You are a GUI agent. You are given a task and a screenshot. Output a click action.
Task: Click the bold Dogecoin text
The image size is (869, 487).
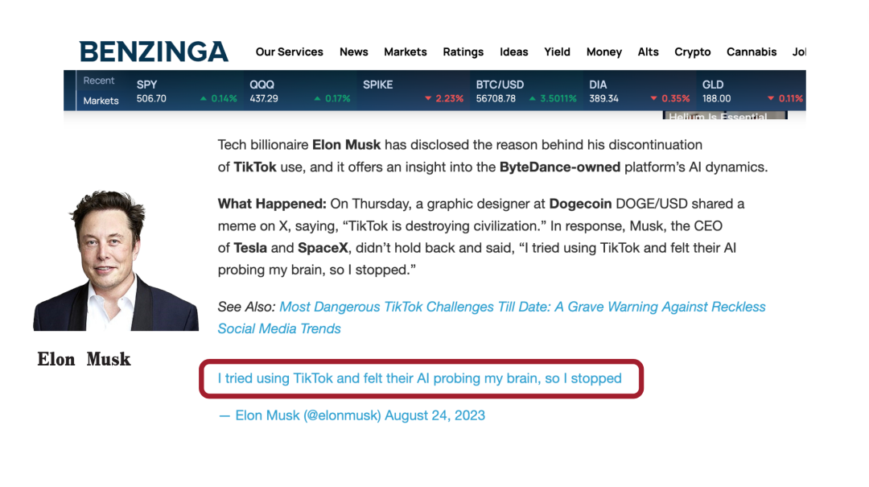pos(580,204)
